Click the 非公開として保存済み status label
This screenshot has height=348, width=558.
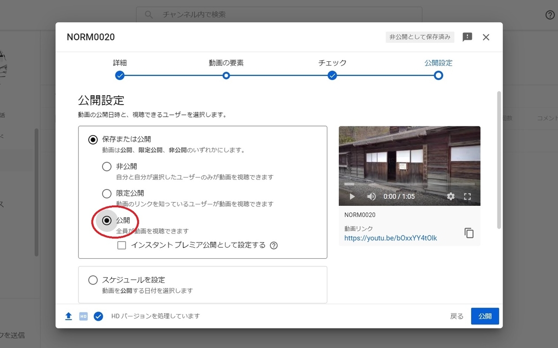point(420,37)
